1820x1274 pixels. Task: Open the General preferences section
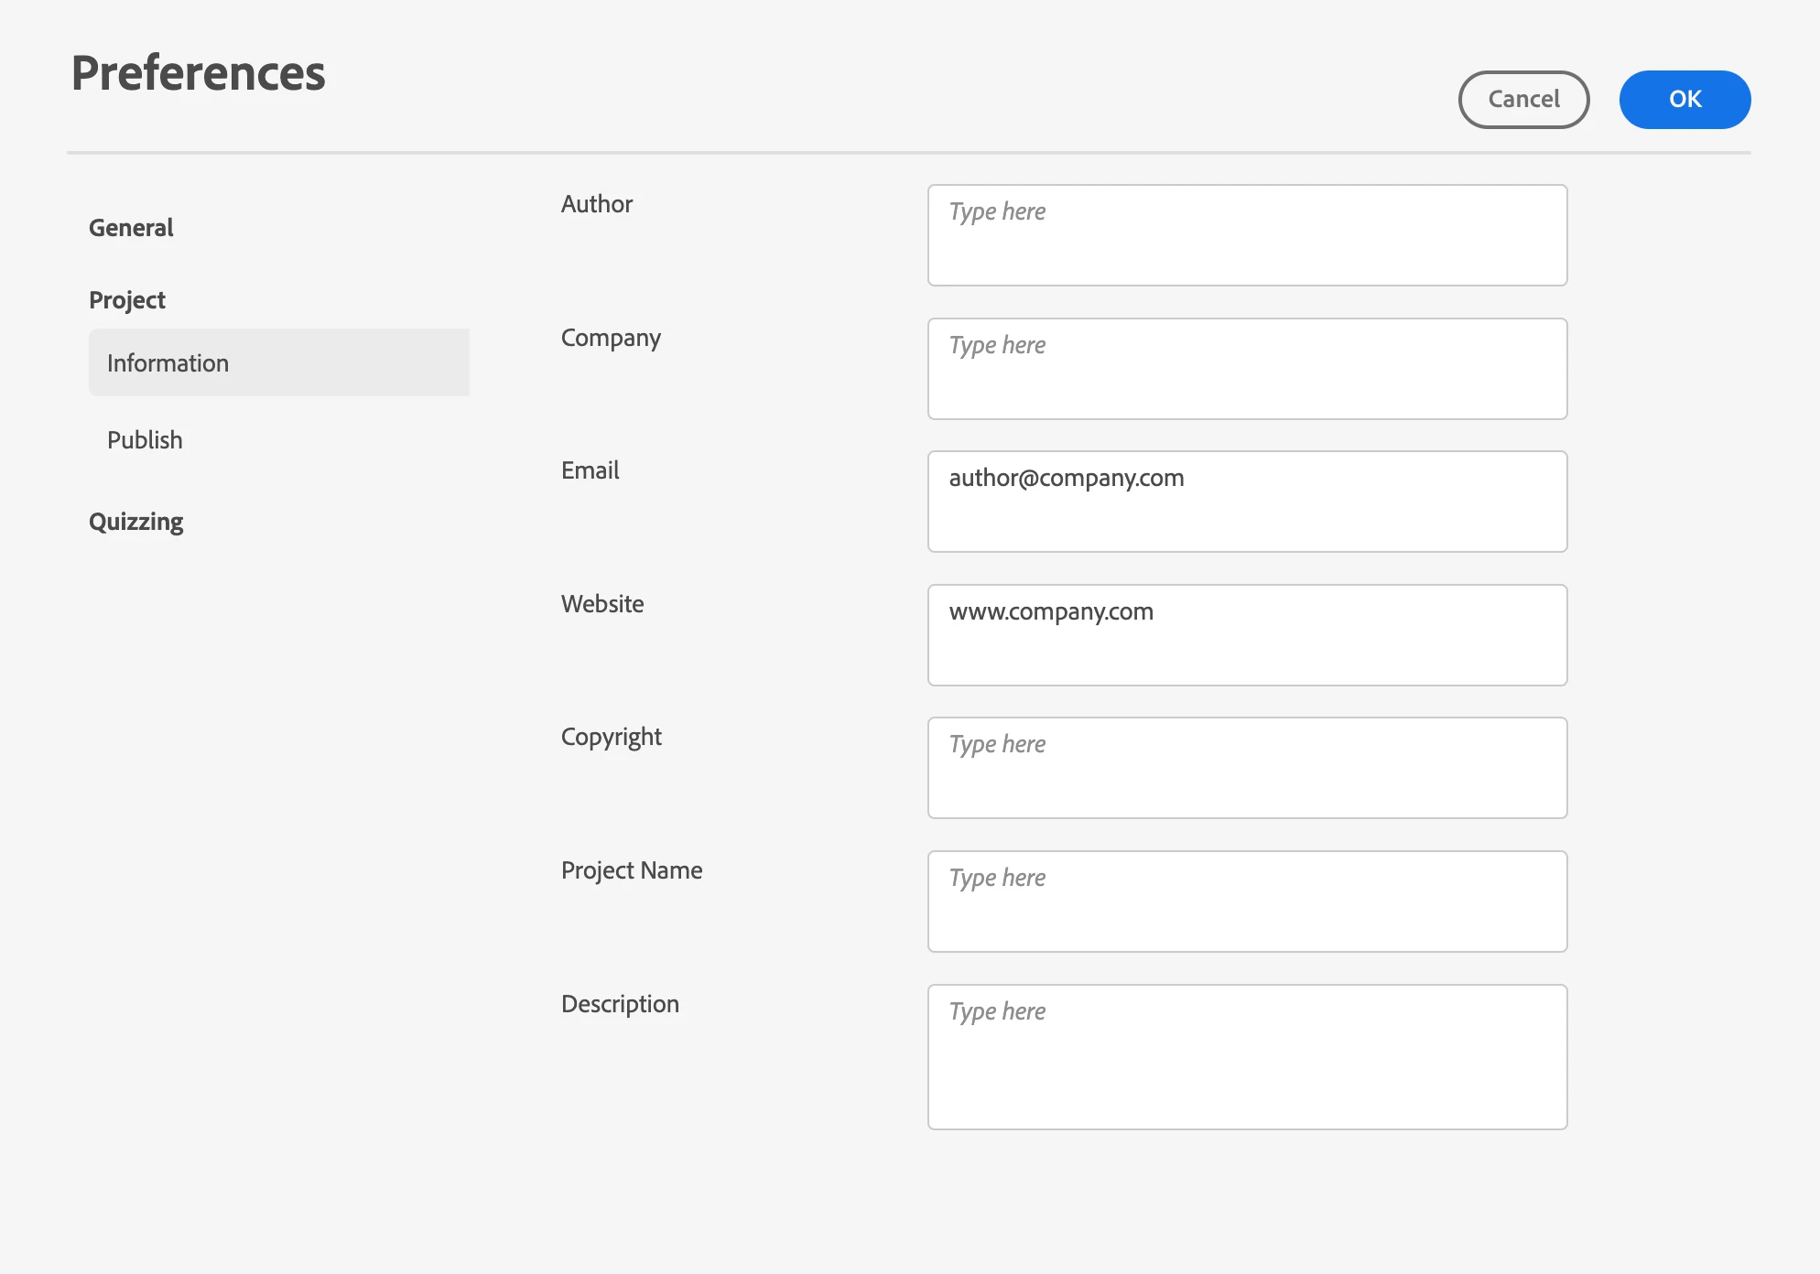point(131,228)
